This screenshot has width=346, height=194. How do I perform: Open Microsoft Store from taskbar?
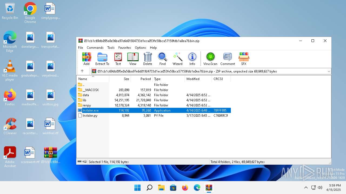click(x=173, y=188)
